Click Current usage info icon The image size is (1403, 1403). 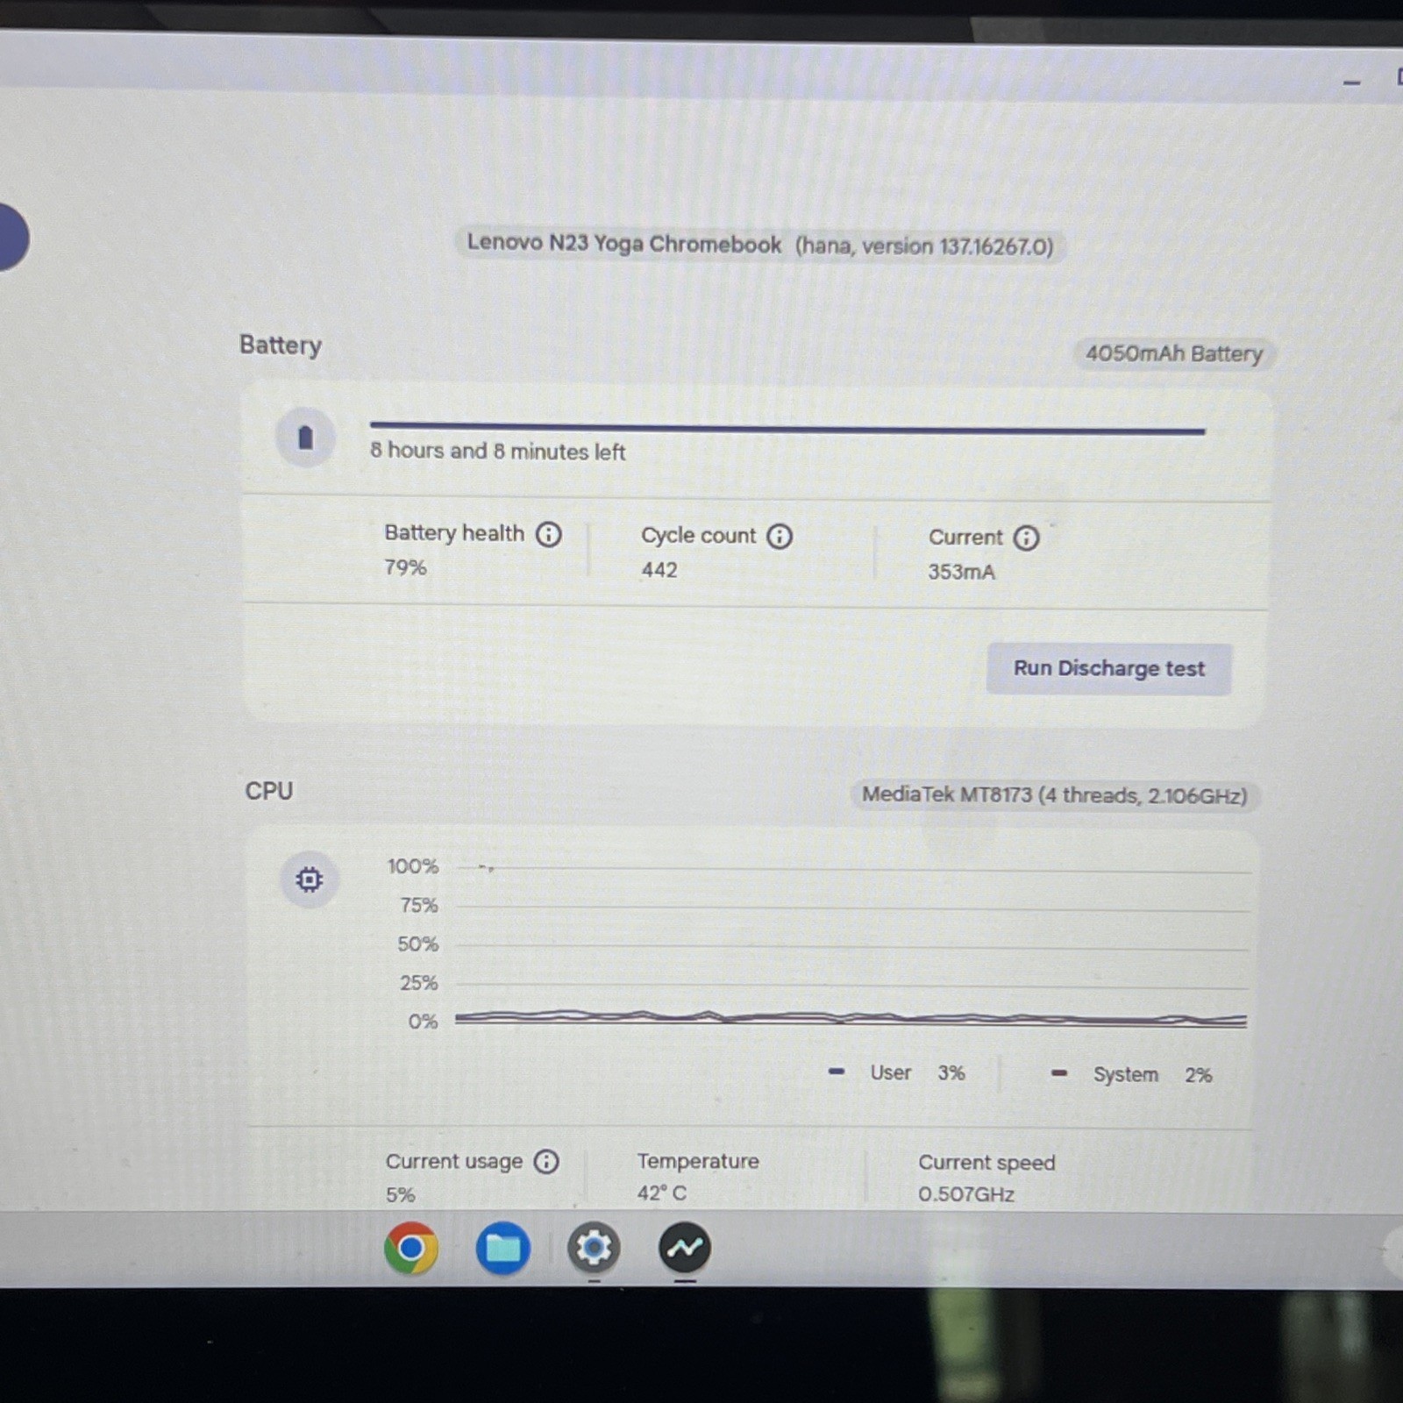tap(546, 1162)
